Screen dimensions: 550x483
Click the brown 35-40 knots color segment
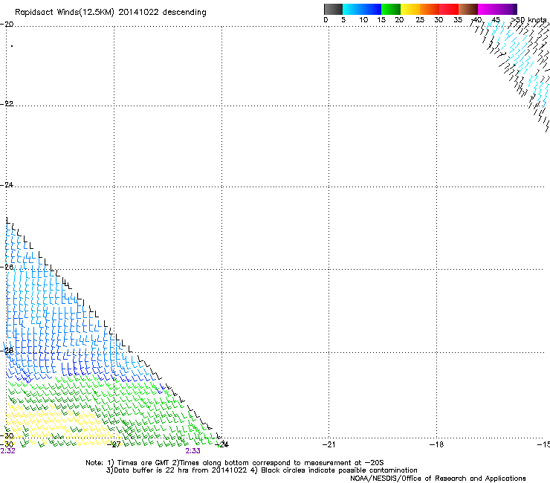pyautogui.click(x=468, y=9)
